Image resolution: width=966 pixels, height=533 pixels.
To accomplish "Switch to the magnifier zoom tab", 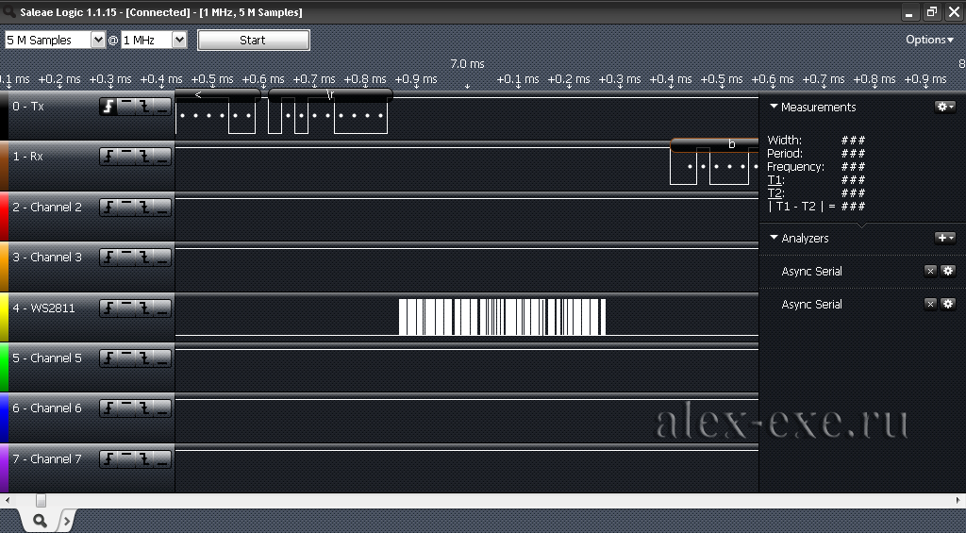I will point(40,522).
